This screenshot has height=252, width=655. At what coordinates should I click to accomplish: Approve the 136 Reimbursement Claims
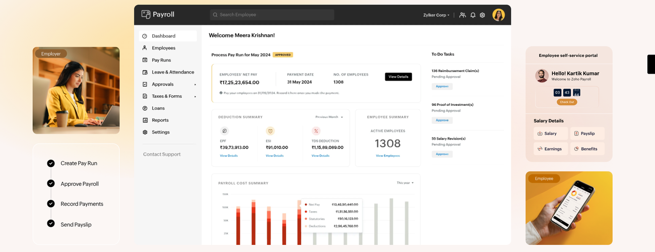click(442, 86)
